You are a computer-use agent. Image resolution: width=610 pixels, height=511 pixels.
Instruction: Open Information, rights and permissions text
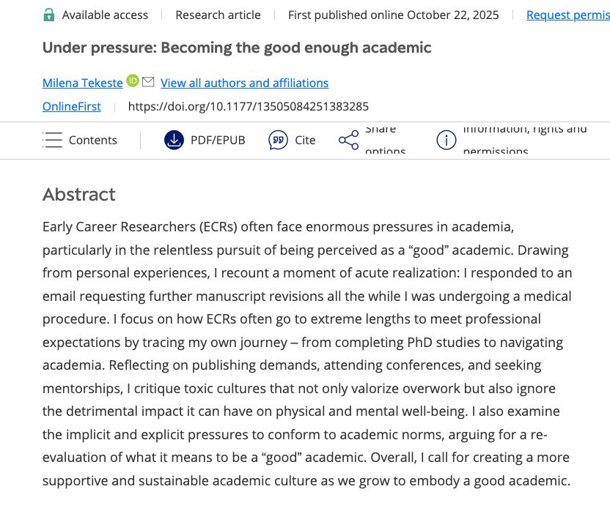(524, 140)
